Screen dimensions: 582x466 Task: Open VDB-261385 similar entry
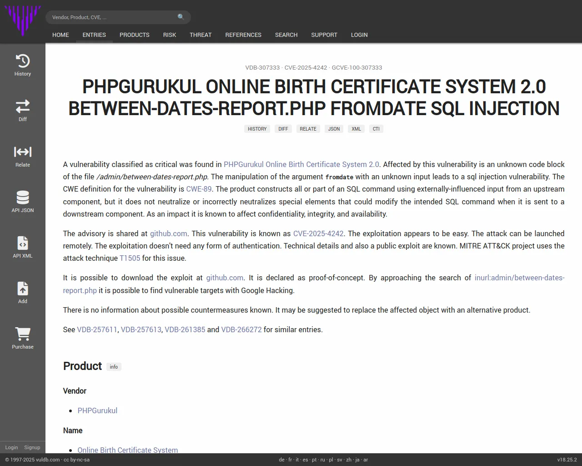click(x=185, y=329)
